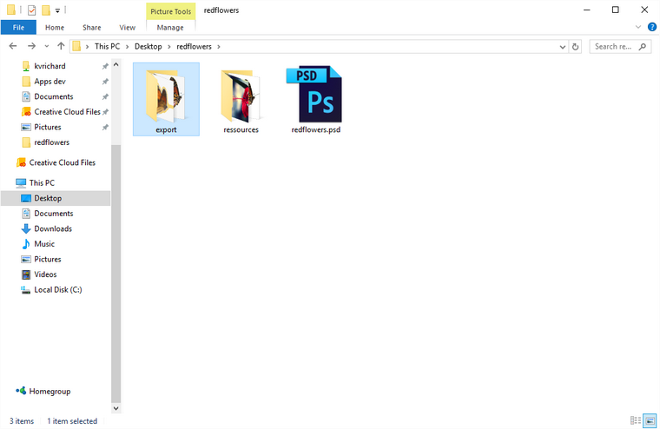The image size is (660, 429).
Task: Expand the chevron after This PC in breadcrumb
Action: point(127,47)
